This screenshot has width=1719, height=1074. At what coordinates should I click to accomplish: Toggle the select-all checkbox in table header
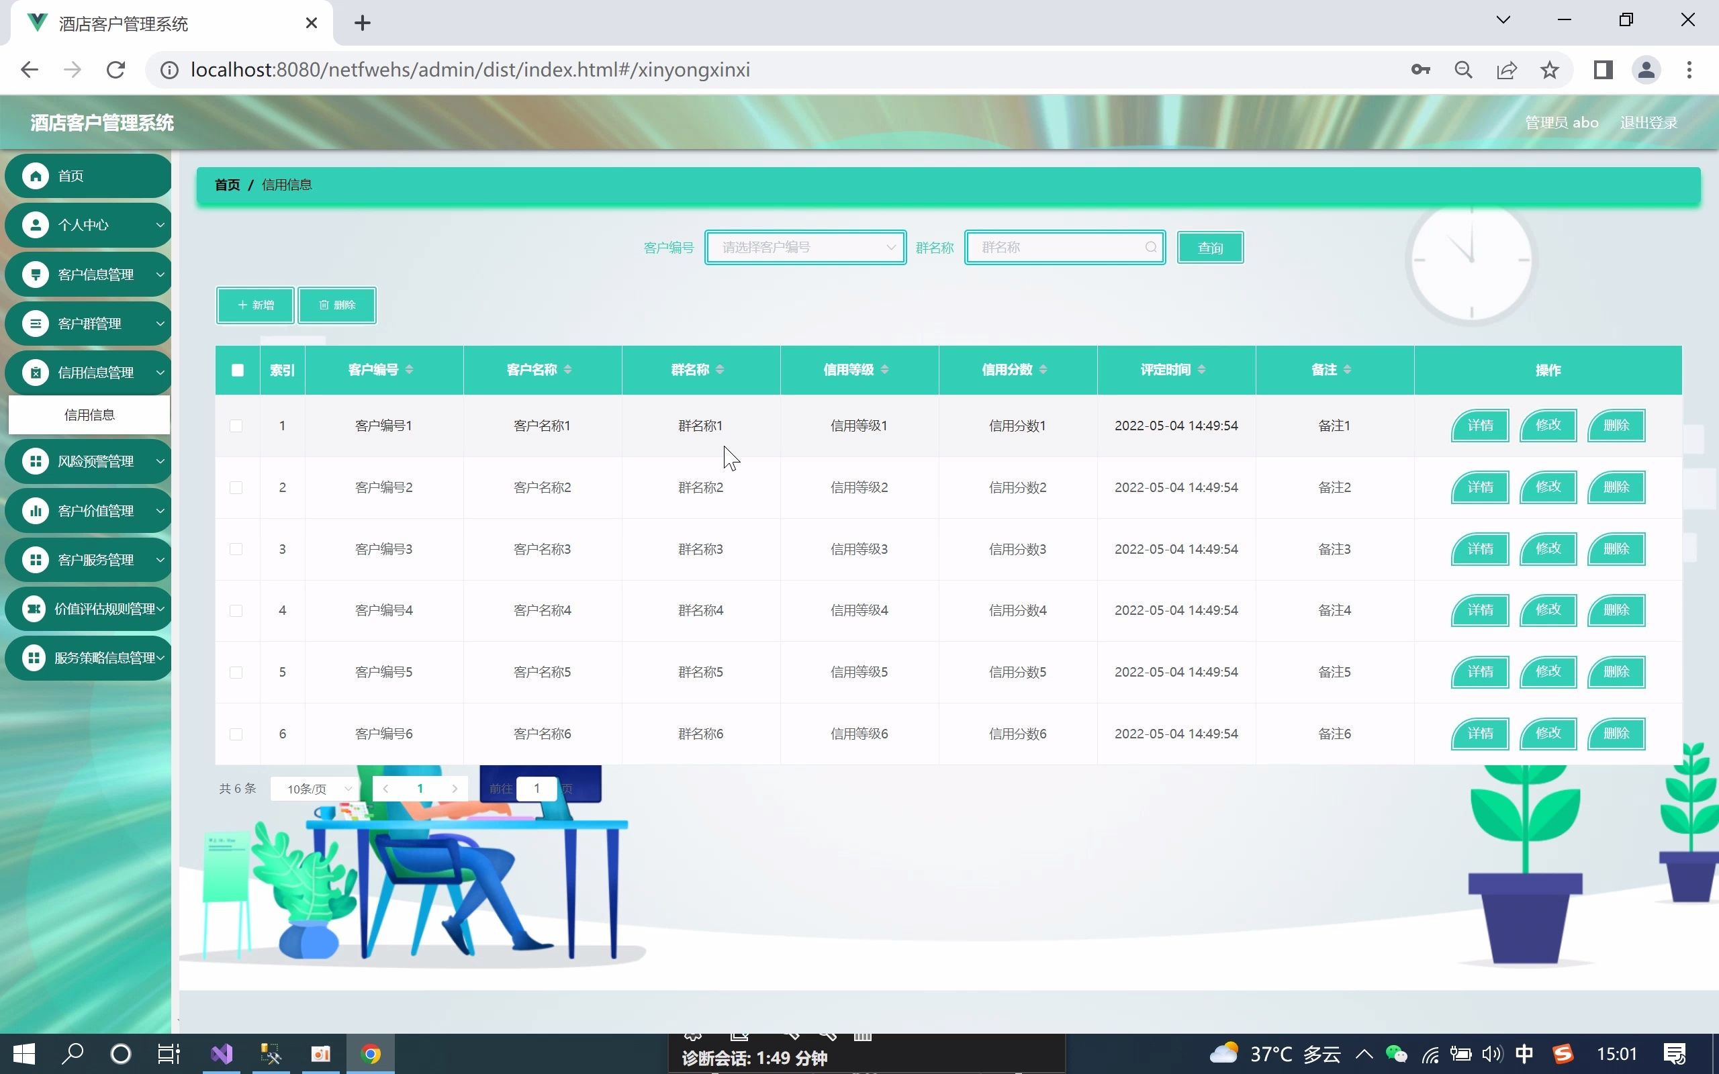click(x=237, y=370)
